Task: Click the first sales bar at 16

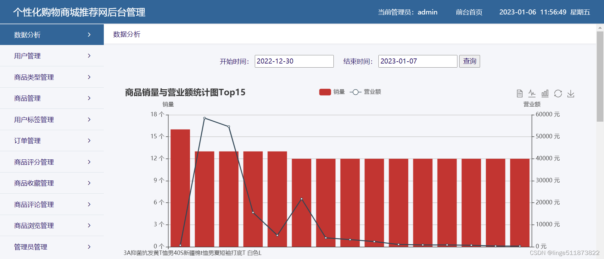Action: pos(180,188)
